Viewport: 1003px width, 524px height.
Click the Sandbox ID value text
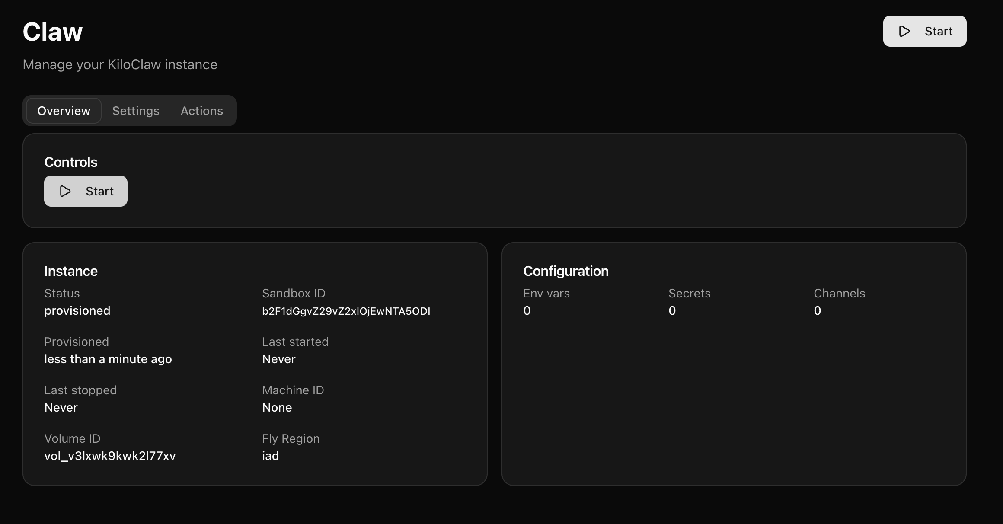[346, 311]
